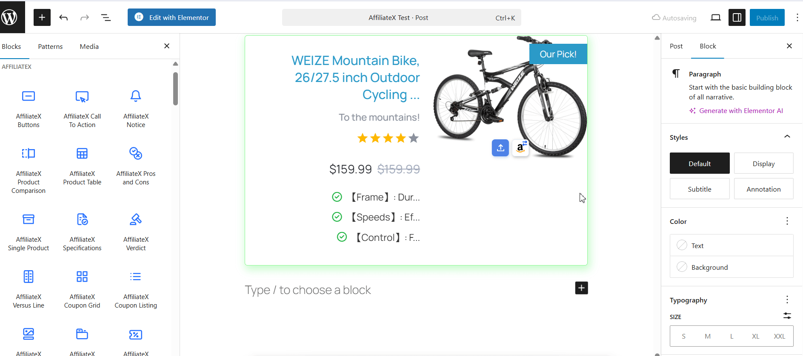Select the Subtitle style option
The image size is (803, 356).
pos(699,189)
